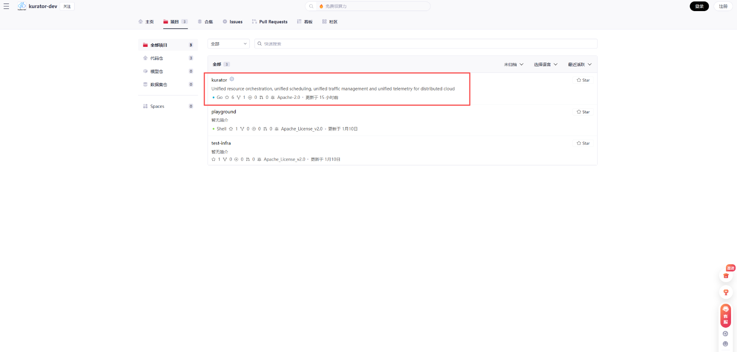
Task: Switch to the Issues tab
Action: click(233, 22)
